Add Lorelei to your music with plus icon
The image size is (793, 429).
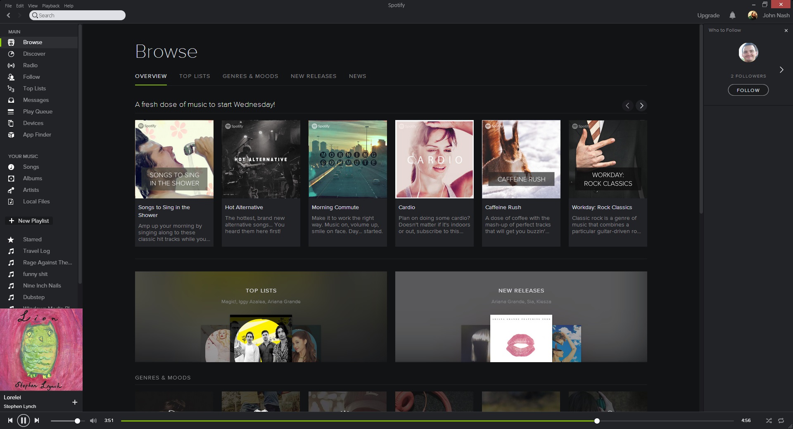(75, 402)
